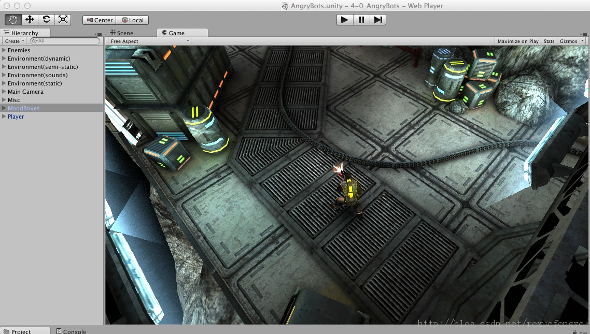Switch to the Scene tab
This screenshot has width=590, height=334.
[121, 33]
